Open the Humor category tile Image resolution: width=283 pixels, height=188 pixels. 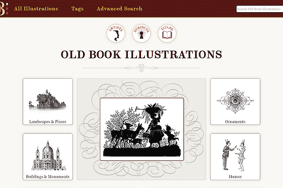[235, 157]
